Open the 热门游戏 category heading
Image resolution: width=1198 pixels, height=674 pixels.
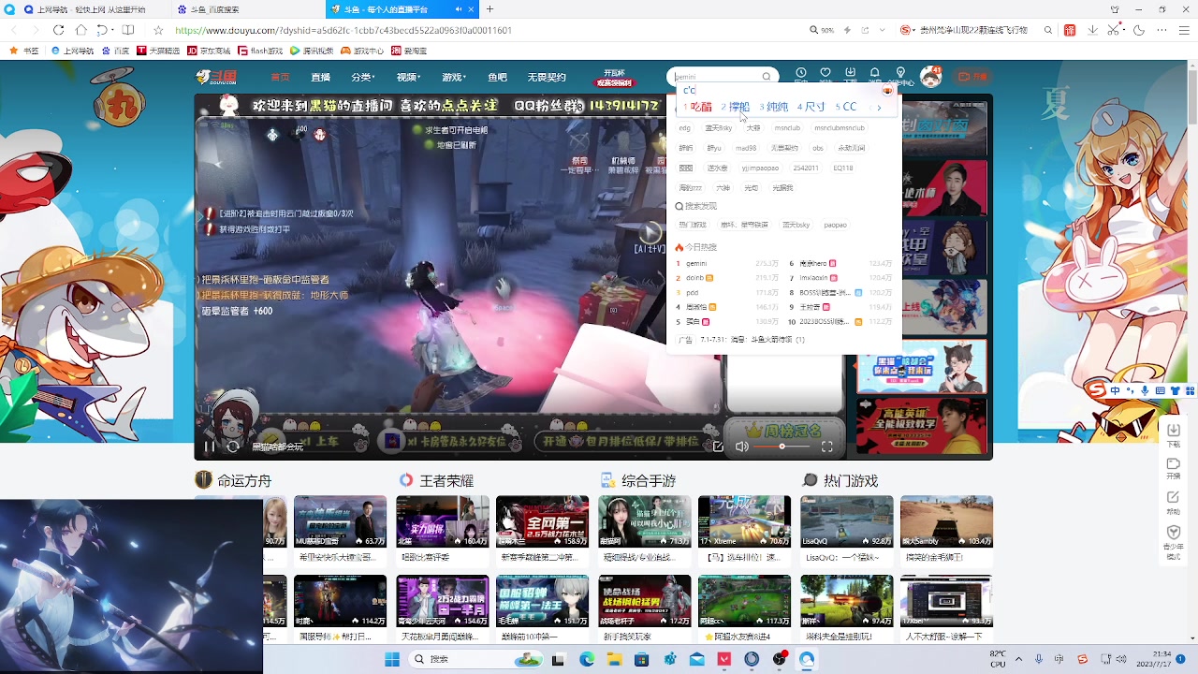point(851,480)
